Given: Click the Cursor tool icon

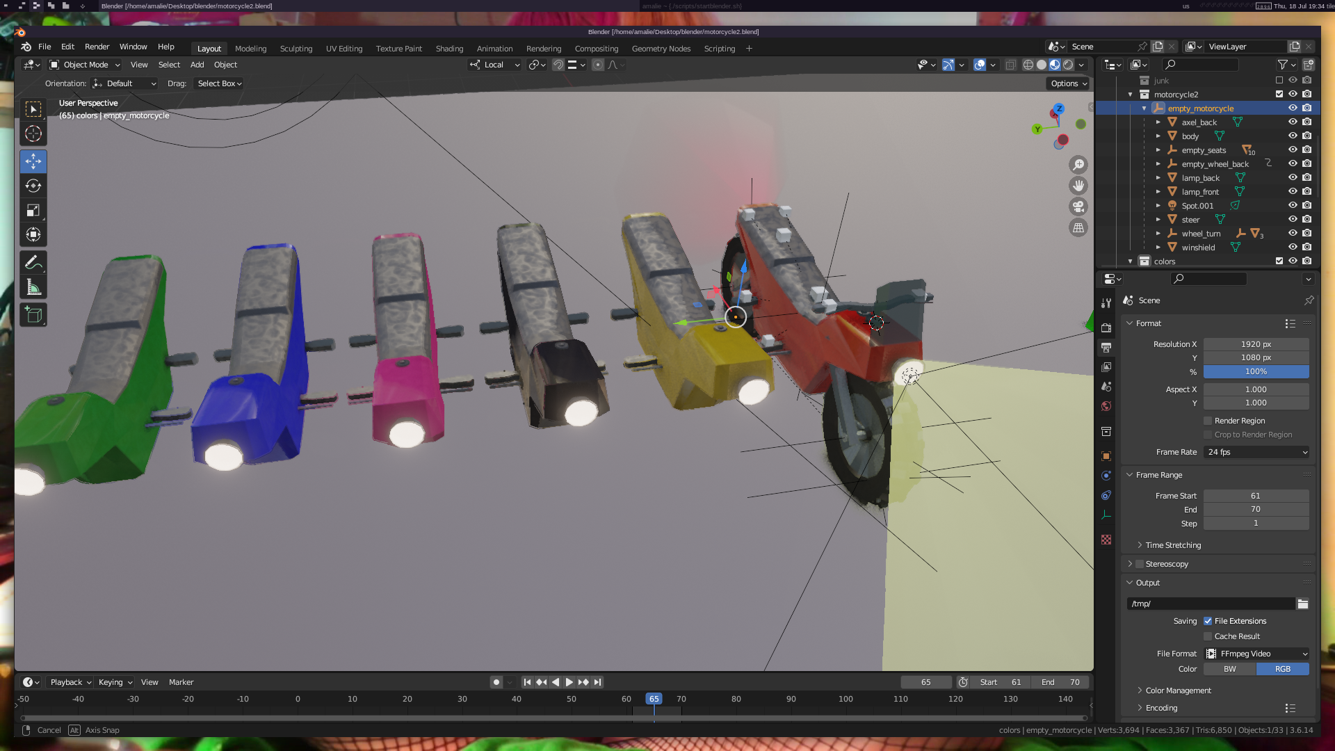Looking at the screenshot, I should pos(33,134).
